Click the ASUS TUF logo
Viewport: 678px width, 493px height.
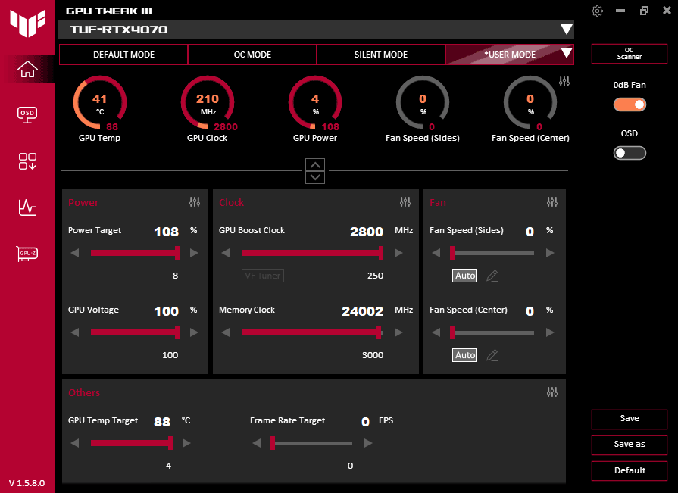coord(27,23)
